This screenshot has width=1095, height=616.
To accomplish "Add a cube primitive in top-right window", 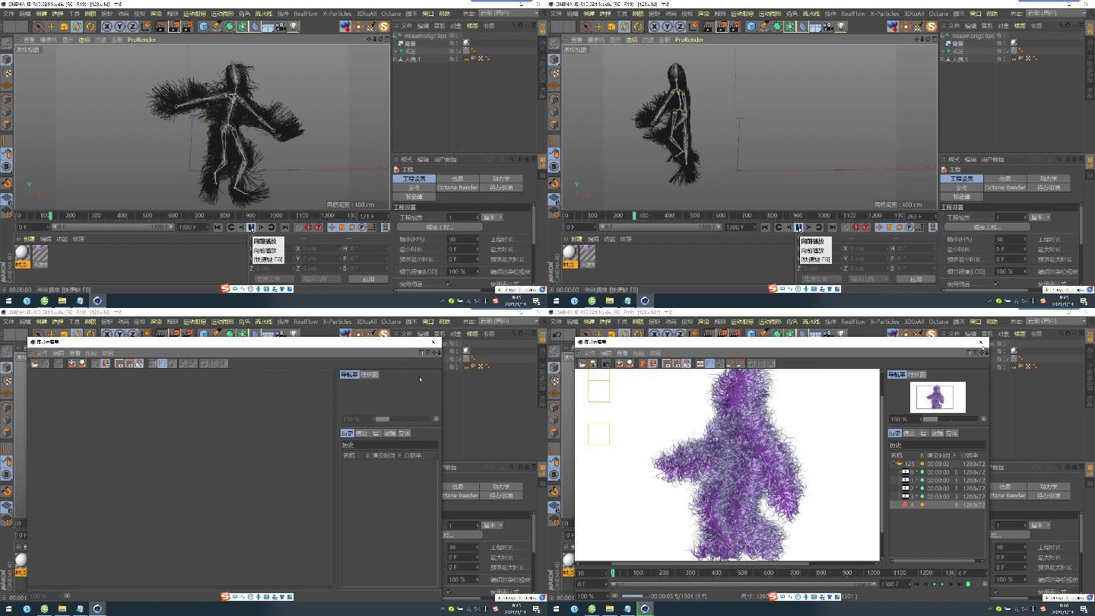I will [x=751, y=27].
